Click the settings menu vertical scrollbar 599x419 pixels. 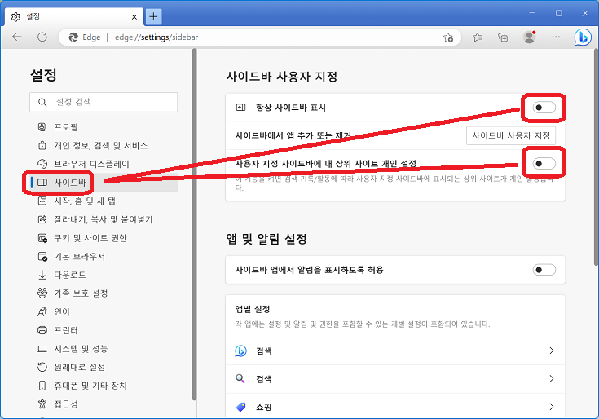point(195,224)
